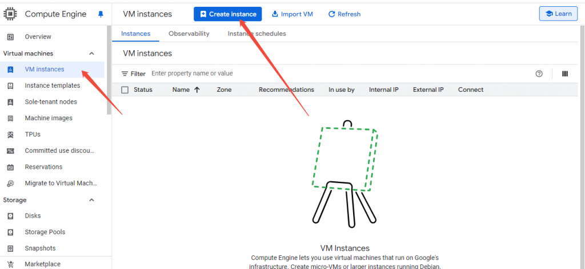
Task: Open the column display options icon
Action: pos(565,74)
